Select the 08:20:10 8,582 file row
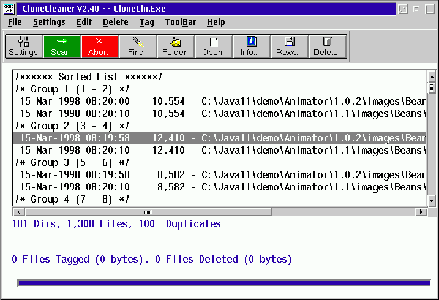The height and width of the screenshot is (300, 439). pos(220,187)
